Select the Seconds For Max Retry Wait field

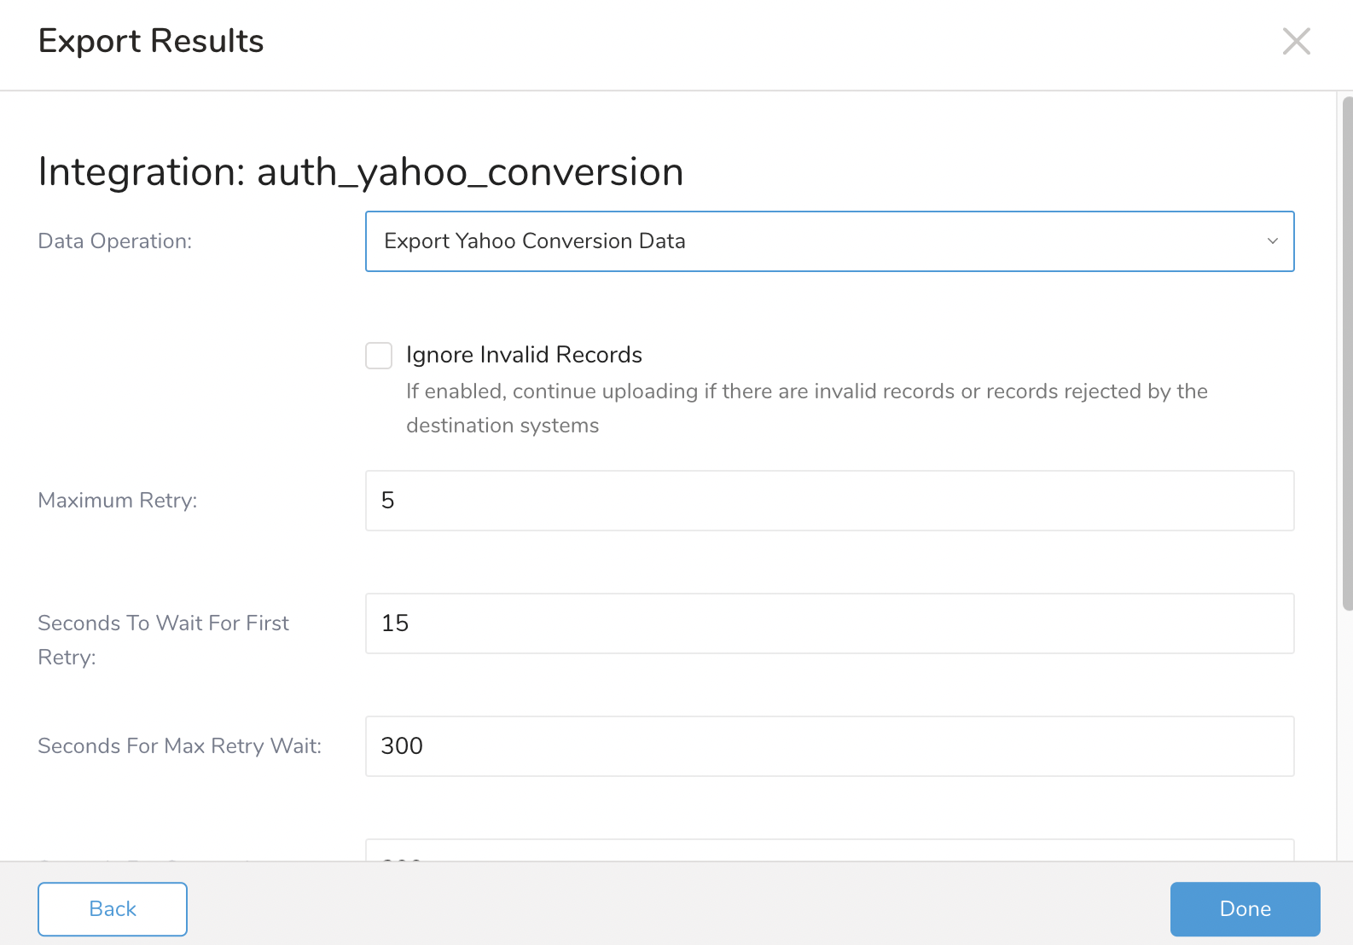pos(829,746)
